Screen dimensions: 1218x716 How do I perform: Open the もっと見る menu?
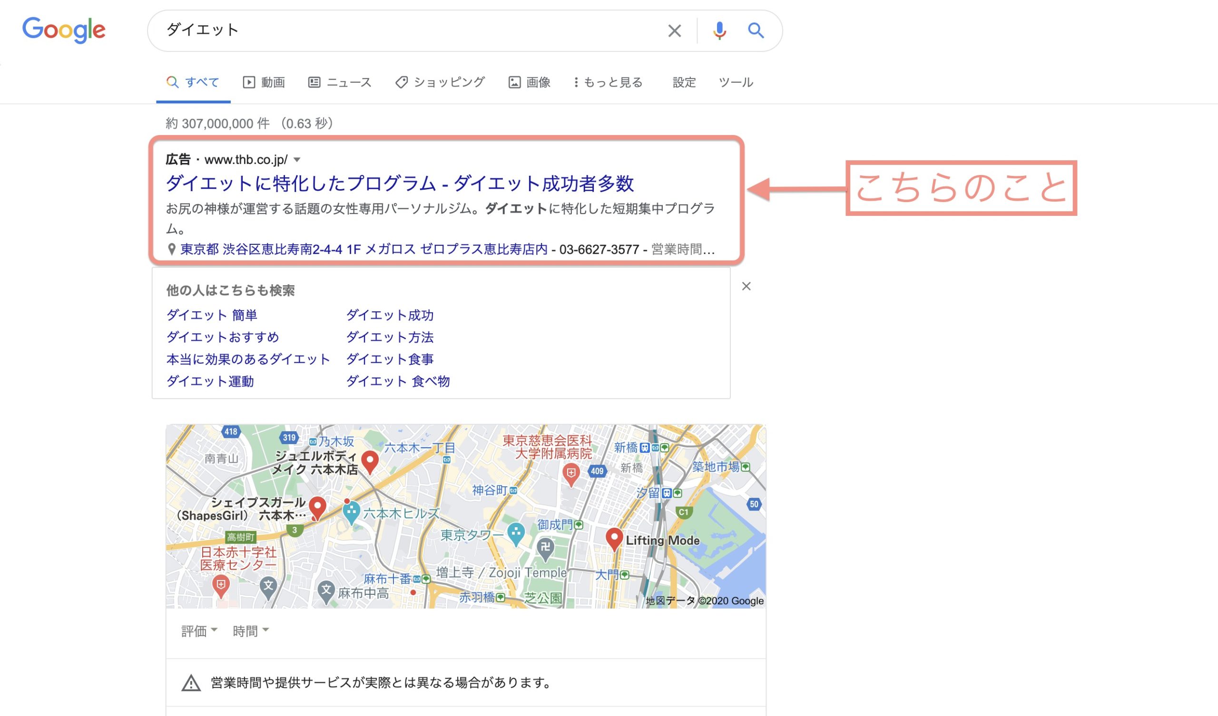pyautogui.click(x=608, y=82)
